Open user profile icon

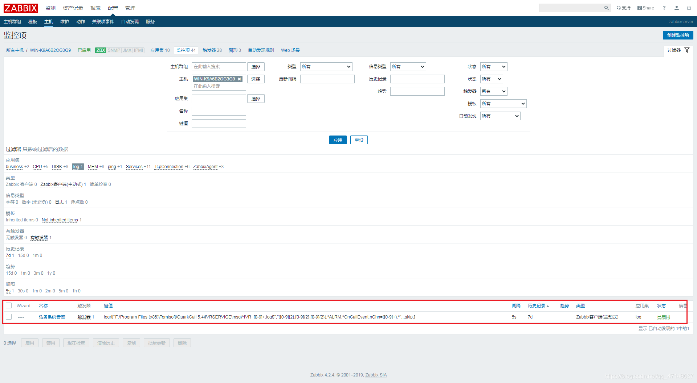click(677, 8)
